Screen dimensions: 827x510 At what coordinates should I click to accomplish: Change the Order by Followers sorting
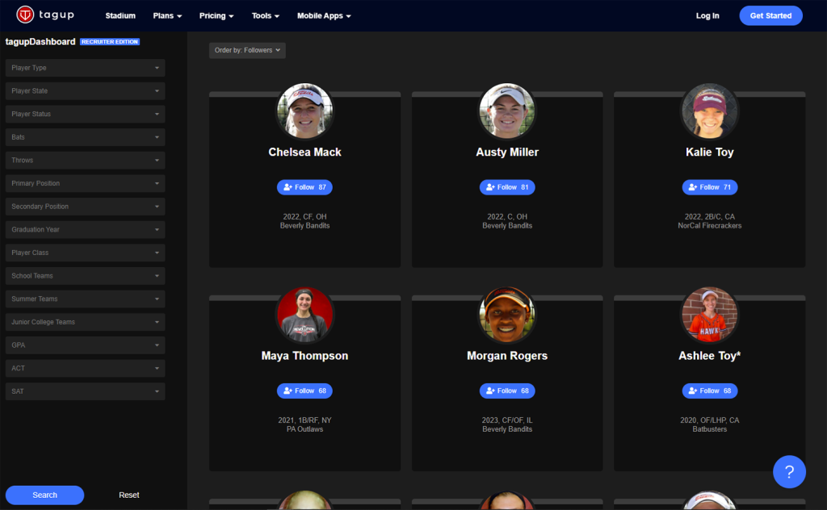[x=247, y=50]
